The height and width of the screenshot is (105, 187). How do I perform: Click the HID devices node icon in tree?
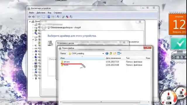[x=36, y=75]
